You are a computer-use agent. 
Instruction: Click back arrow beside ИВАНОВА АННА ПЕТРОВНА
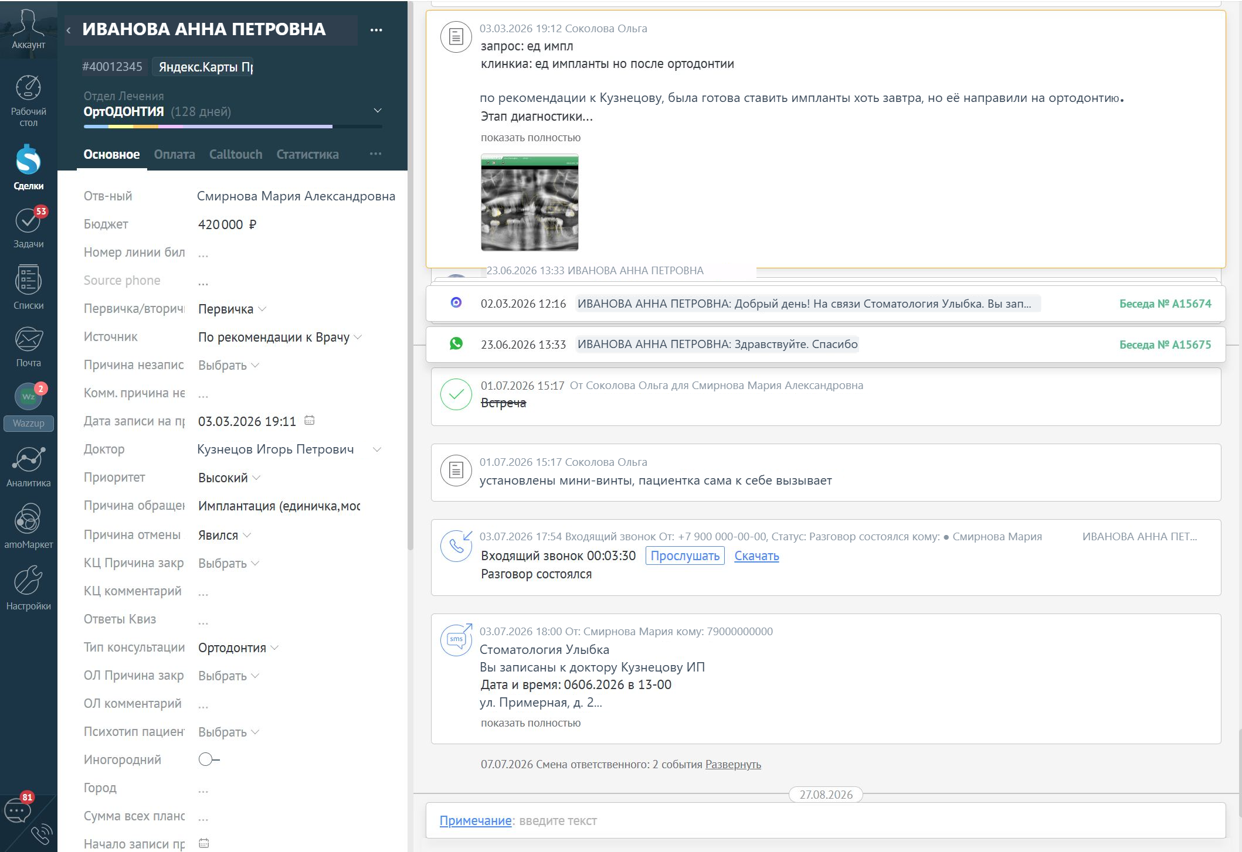pos(69,30)
